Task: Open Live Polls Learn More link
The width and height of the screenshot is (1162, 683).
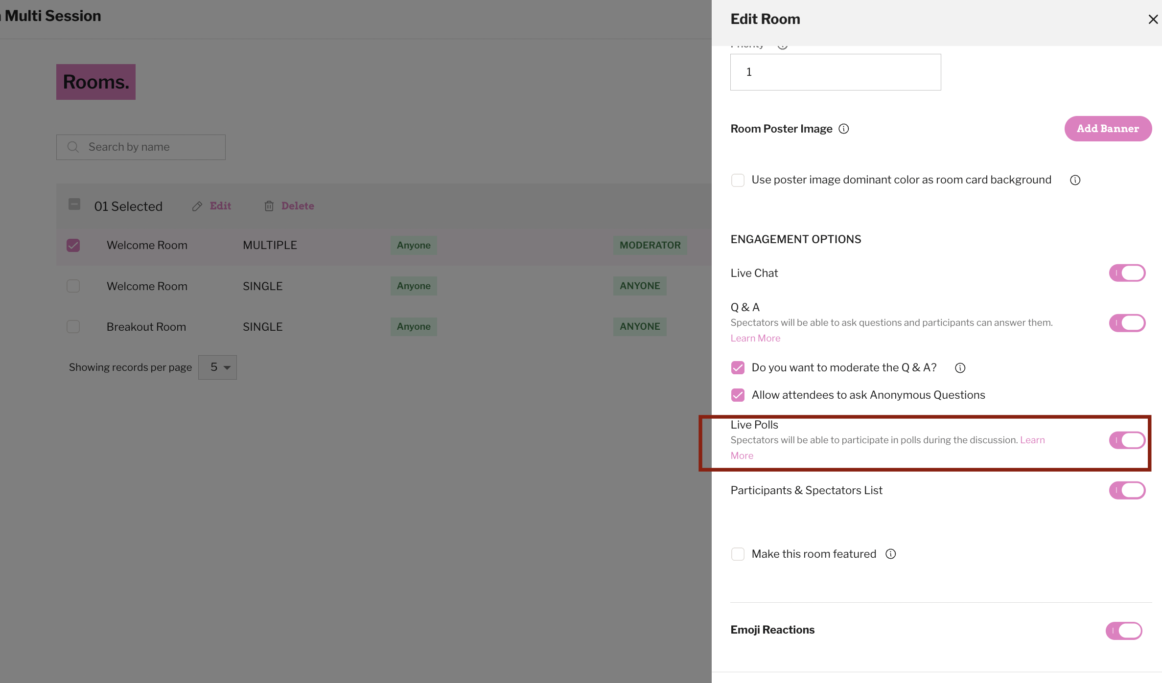Action: point(1032,440)
